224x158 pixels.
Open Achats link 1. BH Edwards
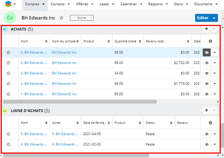coord(34,94)
